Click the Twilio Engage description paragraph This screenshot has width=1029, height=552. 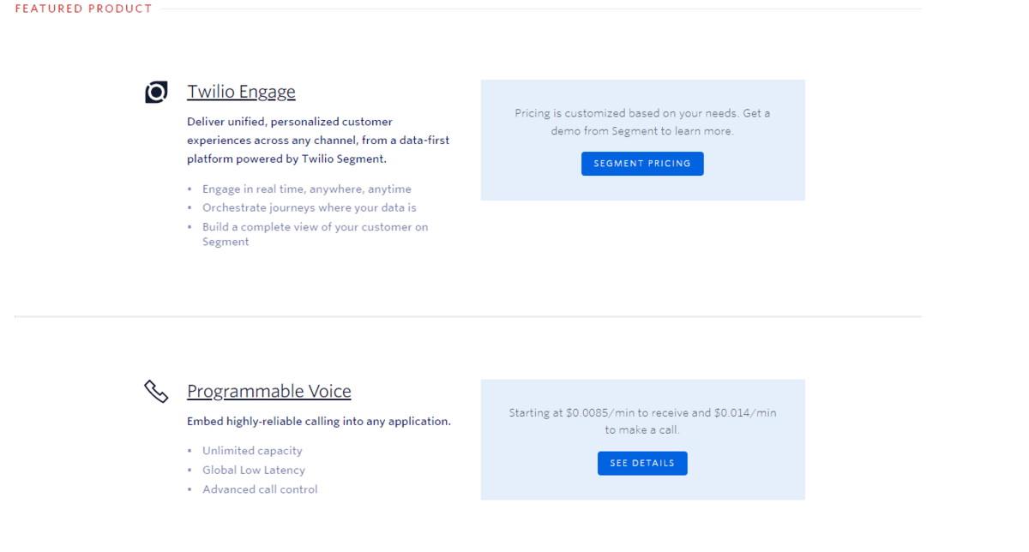click(317, 141)
